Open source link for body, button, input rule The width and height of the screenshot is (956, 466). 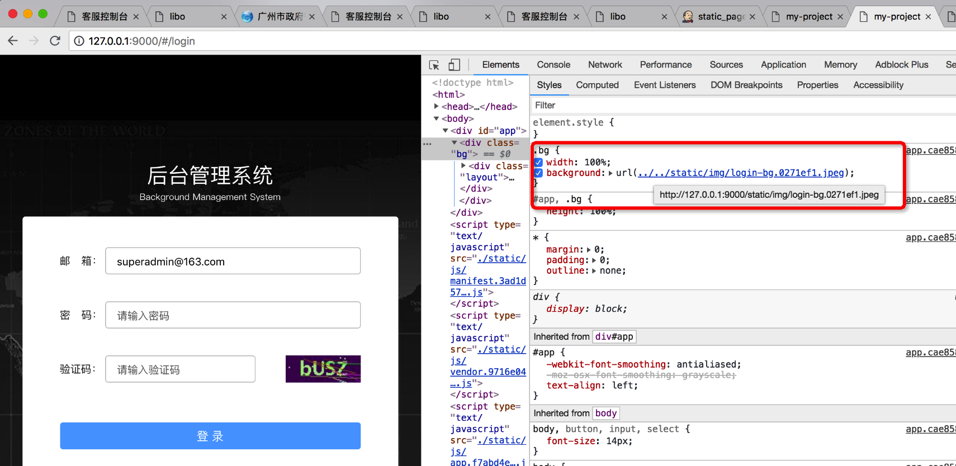(930, 429)
